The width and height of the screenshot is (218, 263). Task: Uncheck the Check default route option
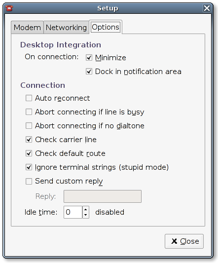[x=29, y=153]
